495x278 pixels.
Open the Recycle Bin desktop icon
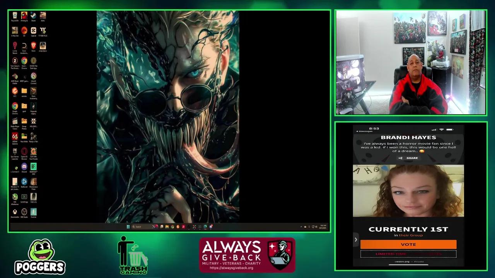pos(15,16)
